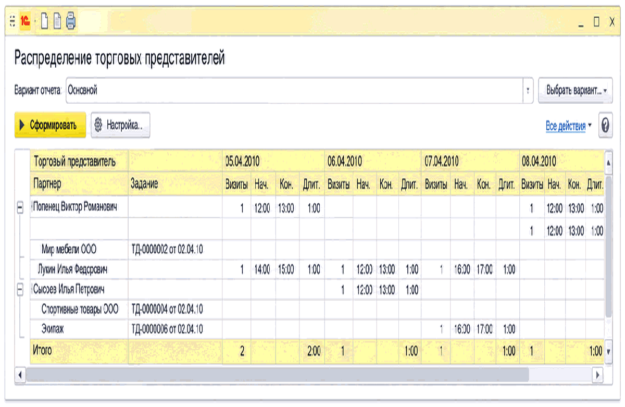625x407 pixels.
Task: Click the blank new document icon
Action: pyautogui.click(x=45, y=21)
